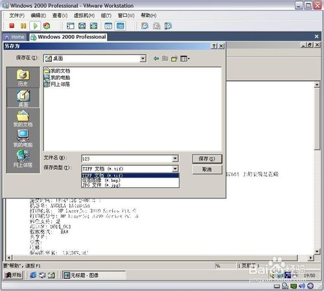Click the Reset virtual machine icon

47,26
